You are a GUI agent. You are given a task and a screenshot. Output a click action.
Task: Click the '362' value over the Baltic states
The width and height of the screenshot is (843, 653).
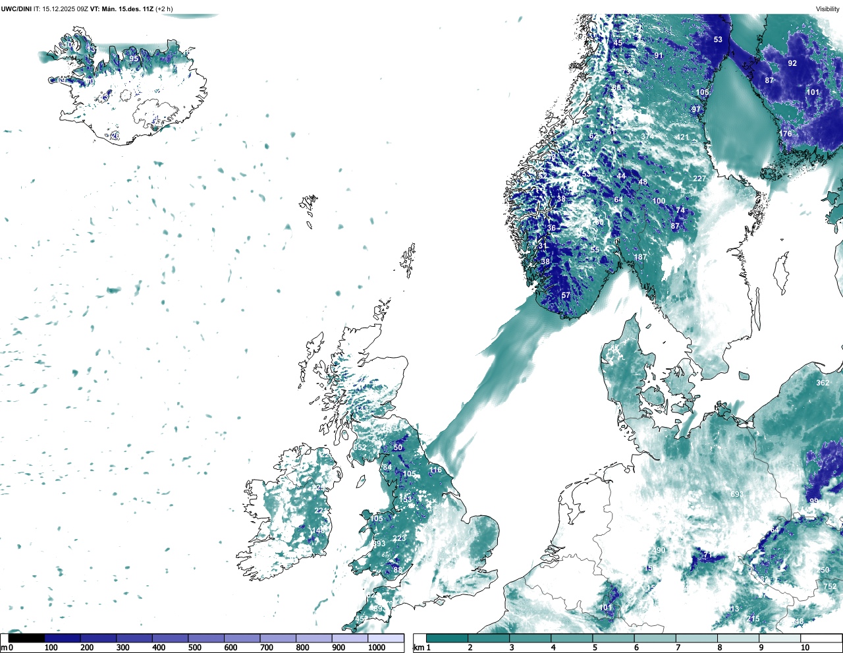tap(823, 383)
